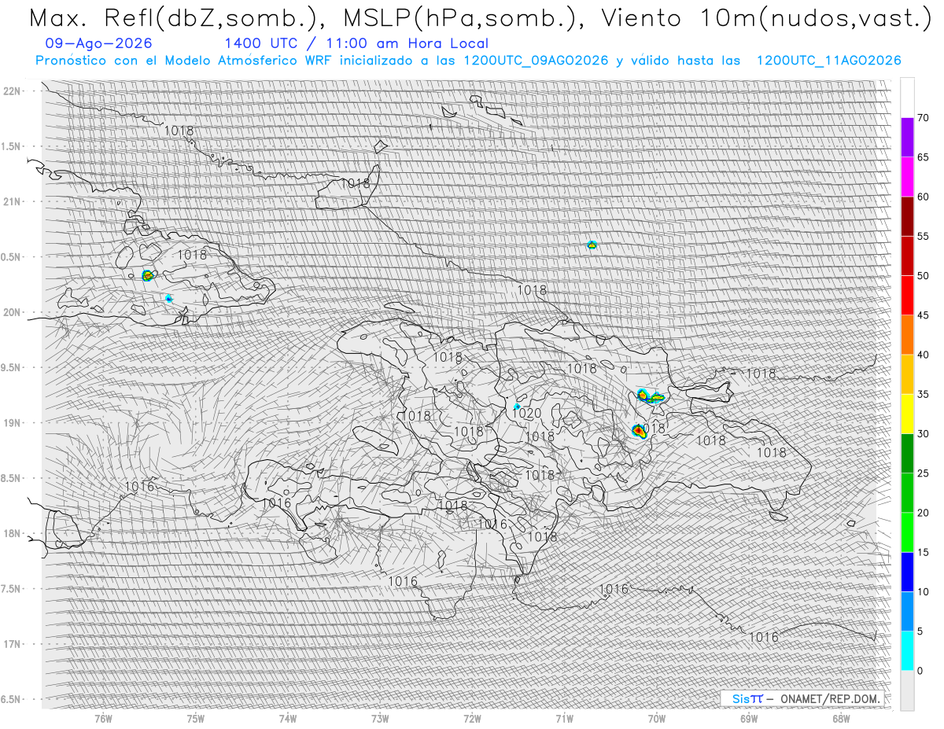The height and width of the screenshot is (729, 944).
Task: Click the "69W" longitude axis label
Action: point(749,719)
